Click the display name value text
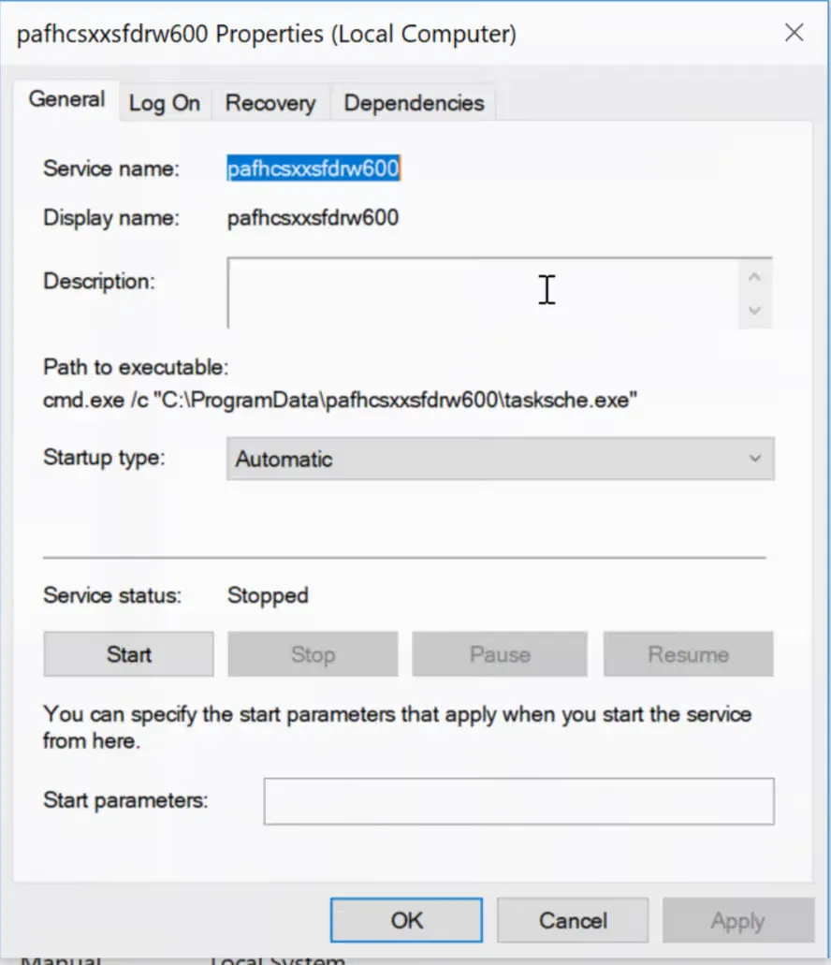Viewport: 831px width, 965px height. click(313, 218)
